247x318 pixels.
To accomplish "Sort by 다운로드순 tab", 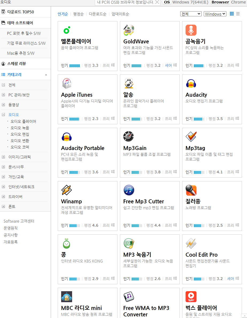I will (x=98, y=14).
